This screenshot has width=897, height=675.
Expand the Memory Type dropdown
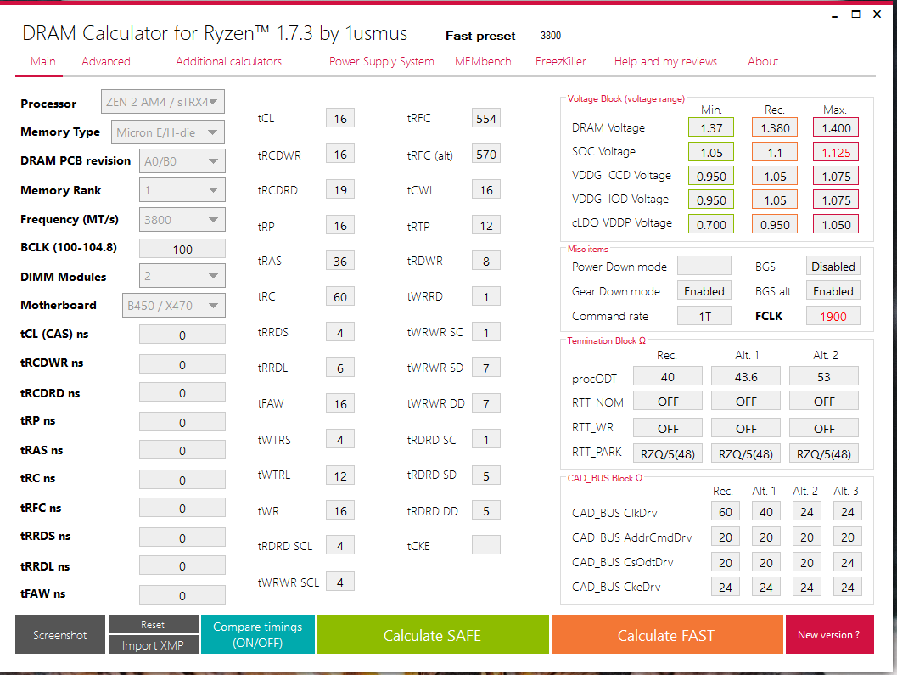coord(168,132)
